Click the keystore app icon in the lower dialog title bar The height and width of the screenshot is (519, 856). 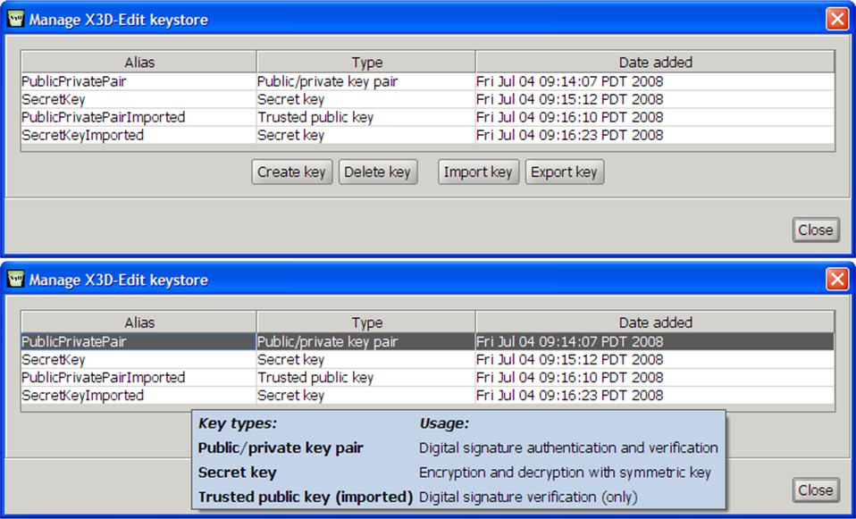coord(15,280)
